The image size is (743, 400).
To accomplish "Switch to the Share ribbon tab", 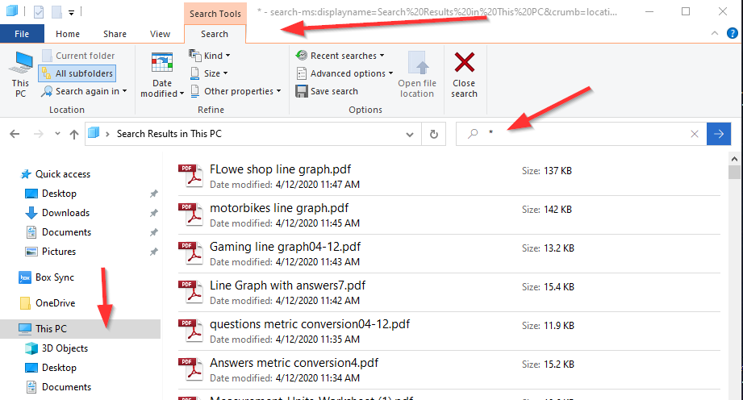I will pyautogui.click(x=115, y=34).
